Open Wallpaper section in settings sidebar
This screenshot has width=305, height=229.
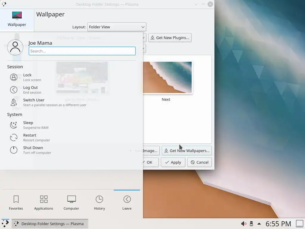pyautogui.click(x=17, y=19)
